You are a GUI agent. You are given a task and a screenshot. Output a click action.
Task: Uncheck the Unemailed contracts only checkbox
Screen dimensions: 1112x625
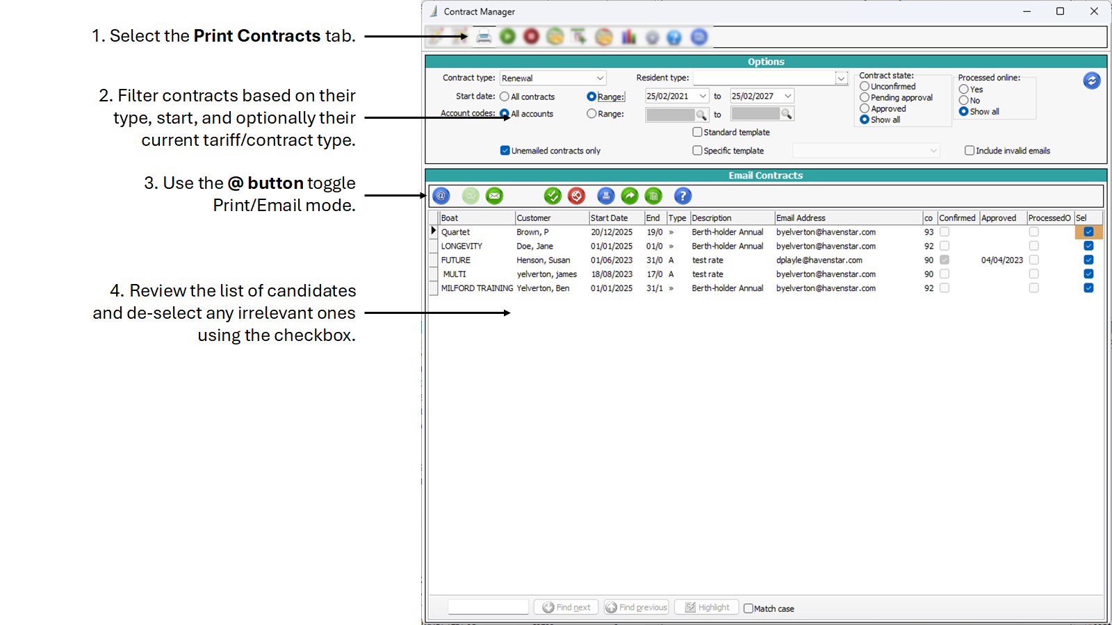(x=505, y=151)
